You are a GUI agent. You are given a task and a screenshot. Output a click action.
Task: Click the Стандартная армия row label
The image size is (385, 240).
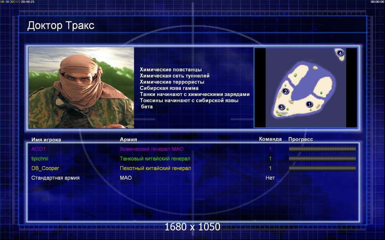pos(55,178)
